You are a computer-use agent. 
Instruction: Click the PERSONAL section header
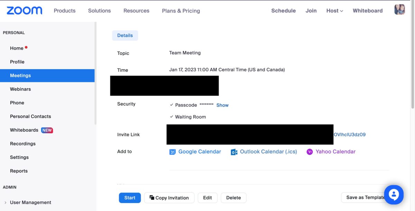(14, 33)
